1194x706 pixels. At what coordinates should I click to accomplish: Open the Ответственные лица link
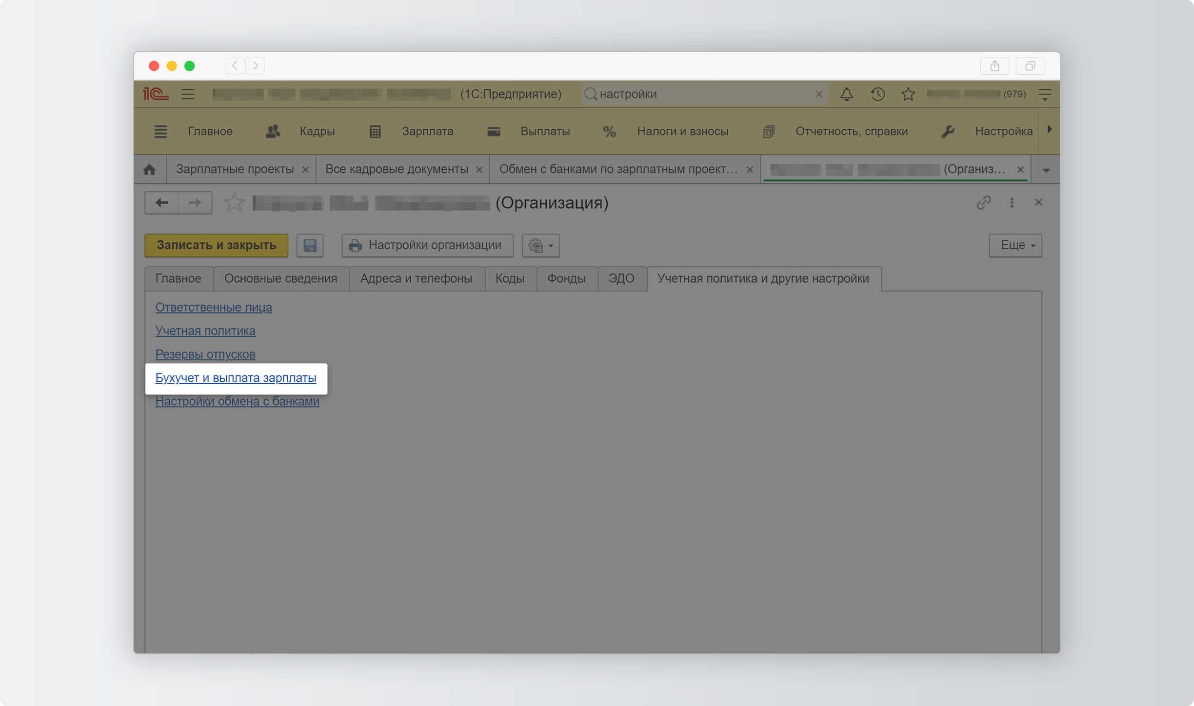pyautogui.click(x=214, y=307)
